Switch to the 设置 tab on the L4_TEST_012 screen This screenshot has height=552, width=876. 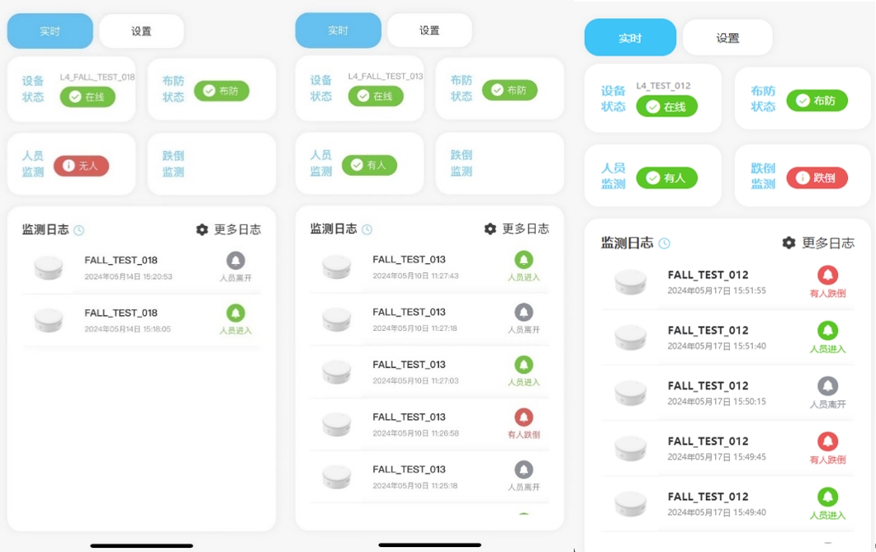pos(727,38)
